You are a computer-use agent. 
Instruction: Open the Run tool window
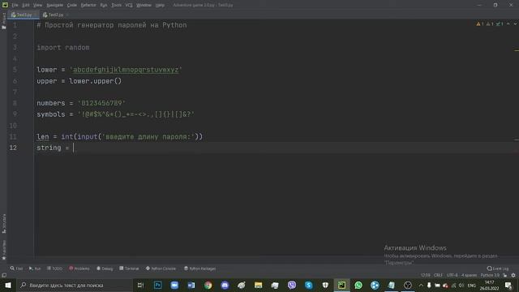(x=34, y=268)
